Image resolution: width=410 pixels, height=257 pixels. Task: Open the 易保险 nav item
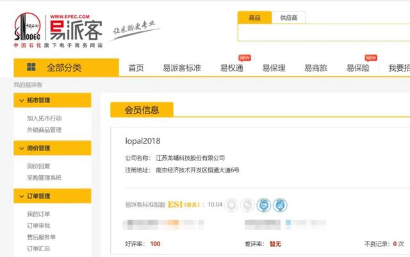pyautogui.click(x=358, y=68)
